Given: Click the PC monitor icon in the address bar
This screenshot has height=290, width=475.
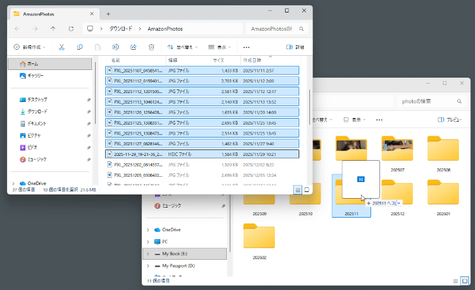Looking at the screenshot, I should [x=90, y=28].
